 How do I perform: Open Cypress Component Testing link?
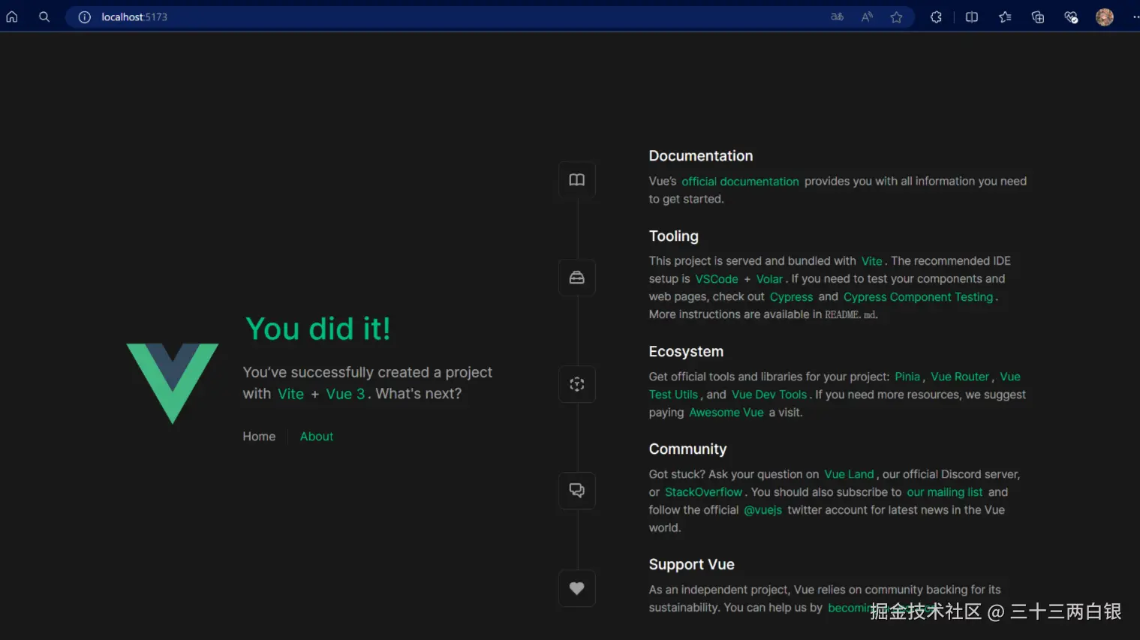tap(918, 297)
